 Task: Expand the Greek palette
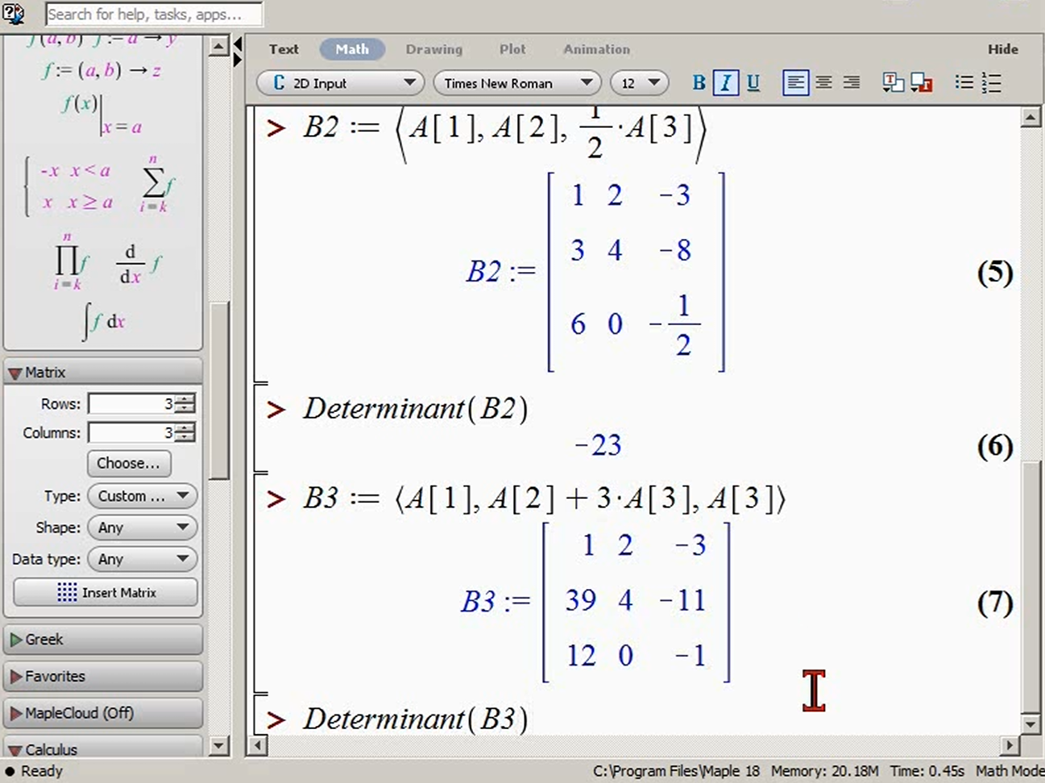103,639
